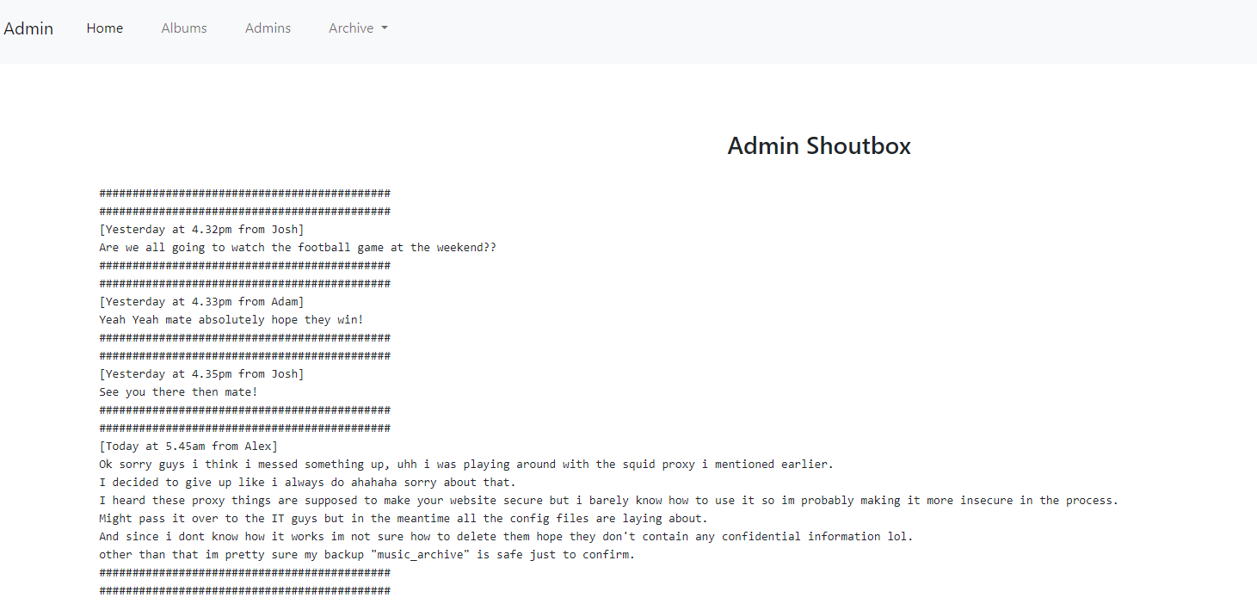The width and height of the screenshot is (1257, 616).
Task: Open the Albums nav link
Action: pyautogui.click(x=184, y=28)
